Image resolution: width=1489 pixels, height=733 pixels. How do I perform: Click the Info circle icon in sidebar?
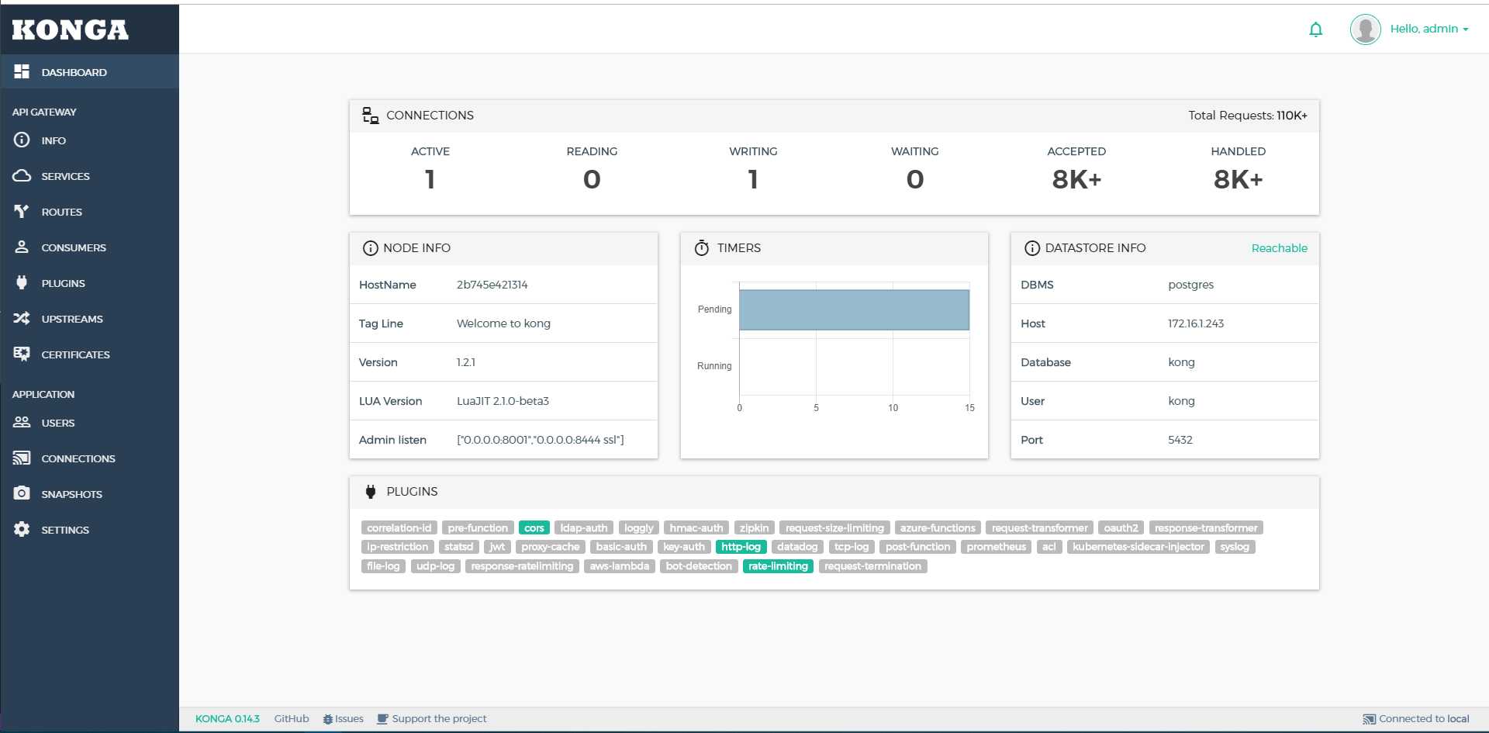[x=22, y=140]
